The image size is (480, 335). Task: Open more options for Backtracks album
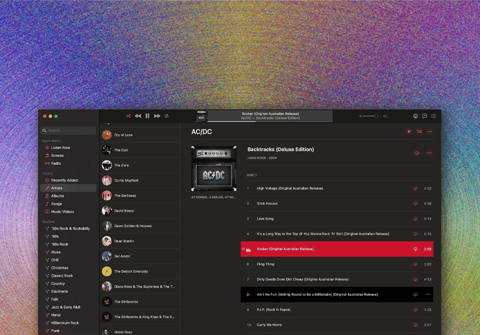pyautogui.click(x=429, y=153)
